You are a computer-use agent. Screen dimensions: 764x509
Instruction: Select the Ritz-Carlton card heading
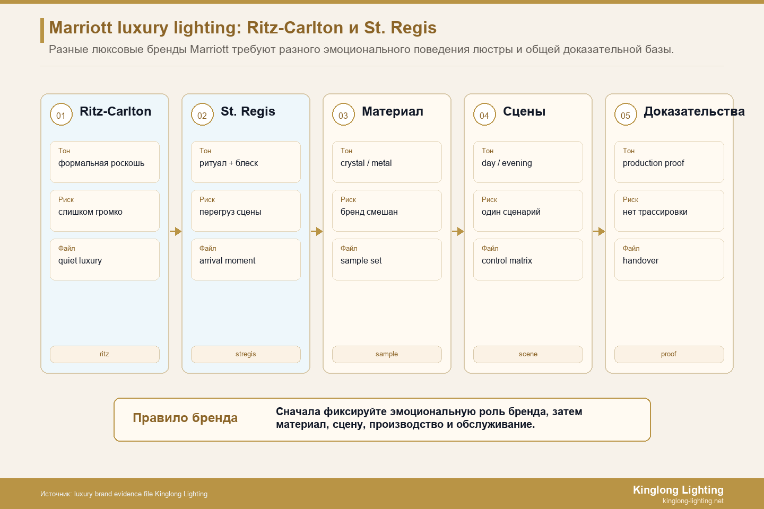pyautogui.click(x=115, y=111)
